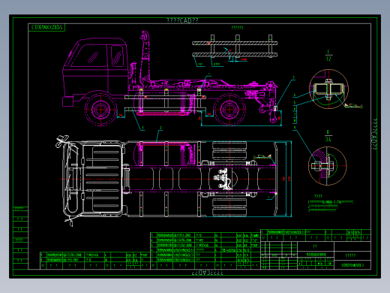Click the parts list table at bottom center
Screen dimensions: 390x293
(x=205, y=251)
